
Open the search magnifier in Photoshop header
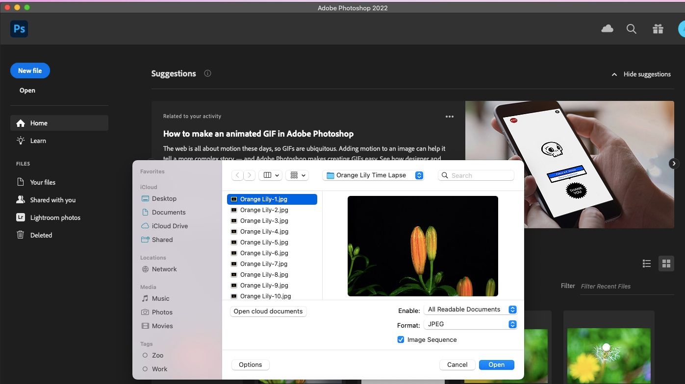coord(632,29)
